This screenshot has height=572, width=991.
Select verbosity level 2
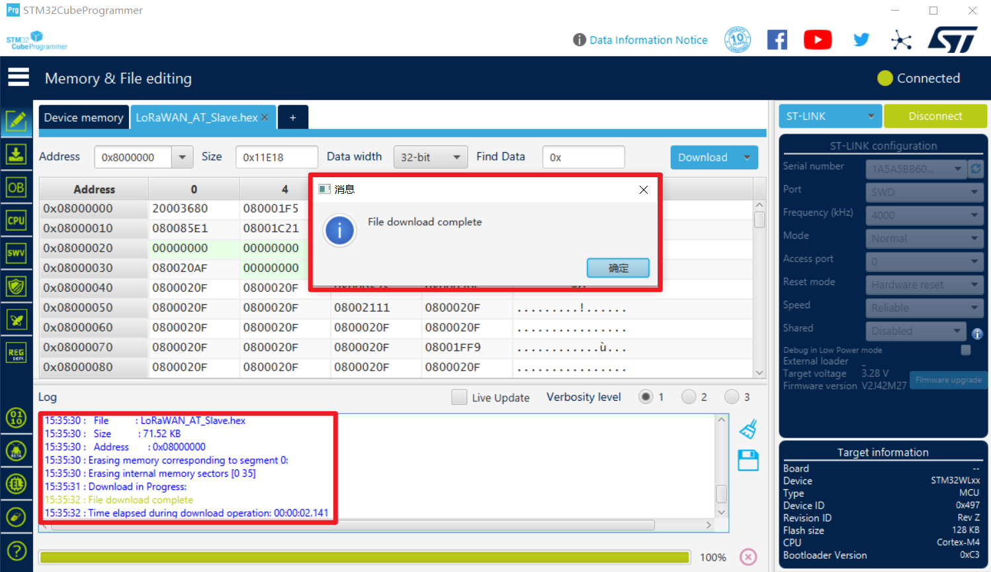pos(689,397)
